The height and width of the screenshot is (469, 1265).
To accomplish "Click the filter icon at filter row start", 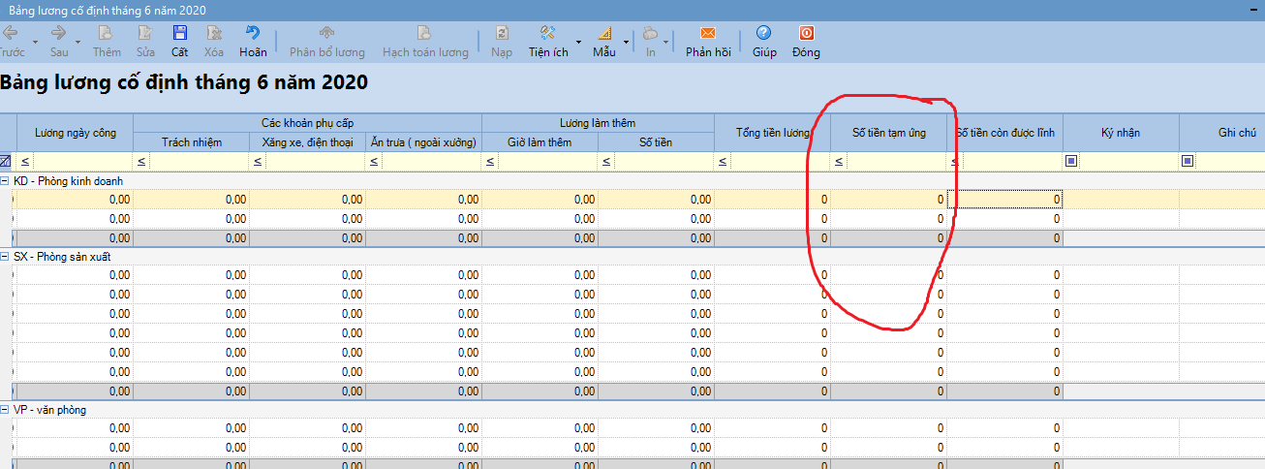I will [6, 161].
